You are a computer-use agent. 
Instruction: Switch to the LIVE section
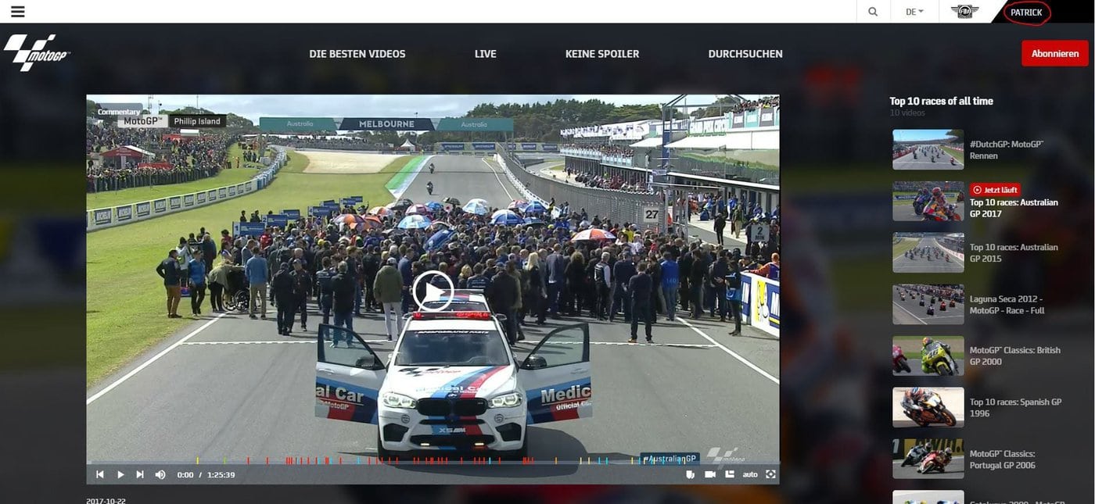coord(486,54)
